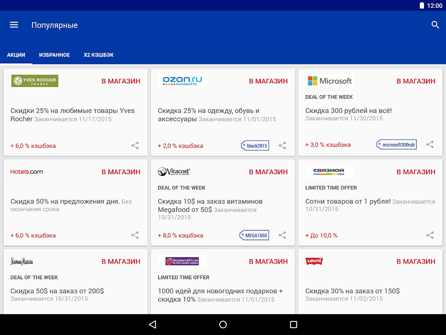Open deal text 1000 идей для новогодних подарков
This screenshot has height=335, width=446.
(x=220, y=295)
